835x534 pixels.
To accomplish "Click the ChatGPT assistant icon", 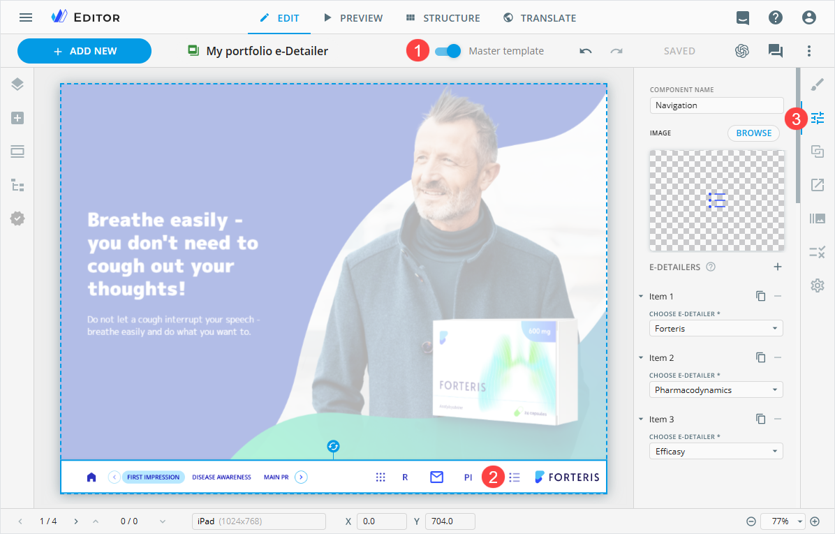I will [742, 51].
